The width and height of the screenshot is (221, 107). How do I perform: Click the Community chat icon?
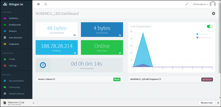[x=5, y=87]
